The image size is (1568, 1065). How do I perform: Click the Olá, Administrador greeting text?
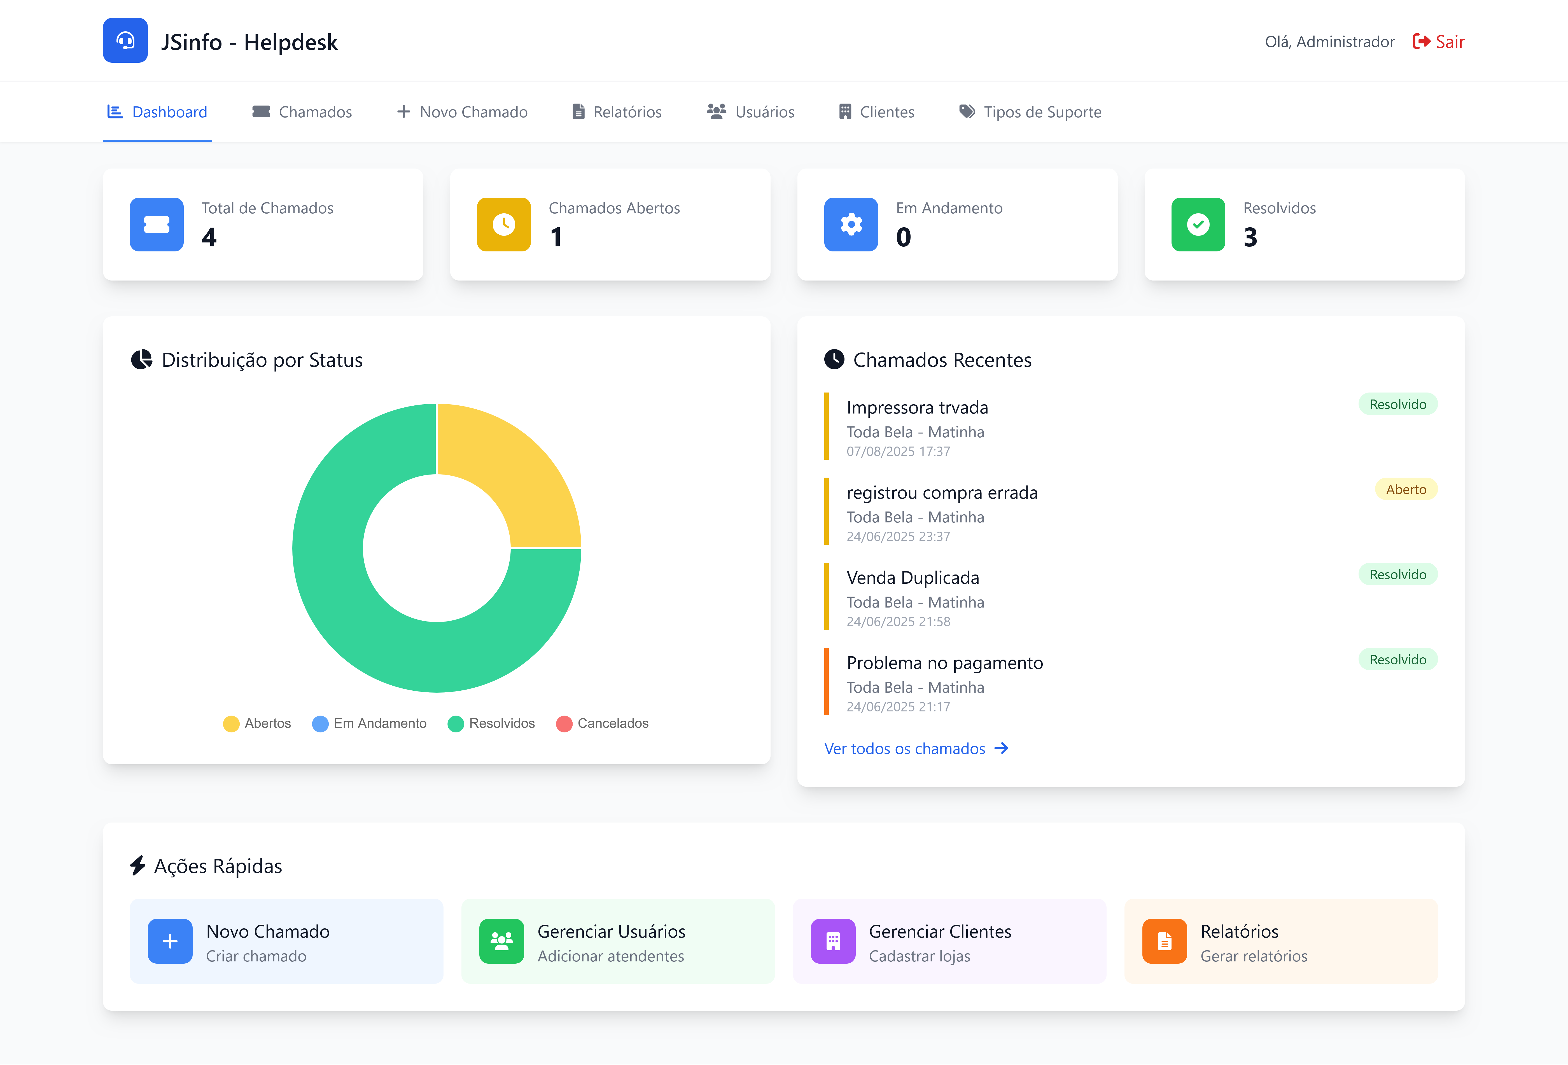1329,42
